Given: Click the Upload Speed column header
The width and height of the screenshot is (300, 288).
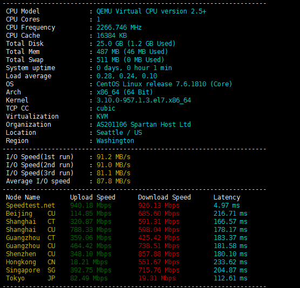Looking at the screenshot, I should 93,197.
